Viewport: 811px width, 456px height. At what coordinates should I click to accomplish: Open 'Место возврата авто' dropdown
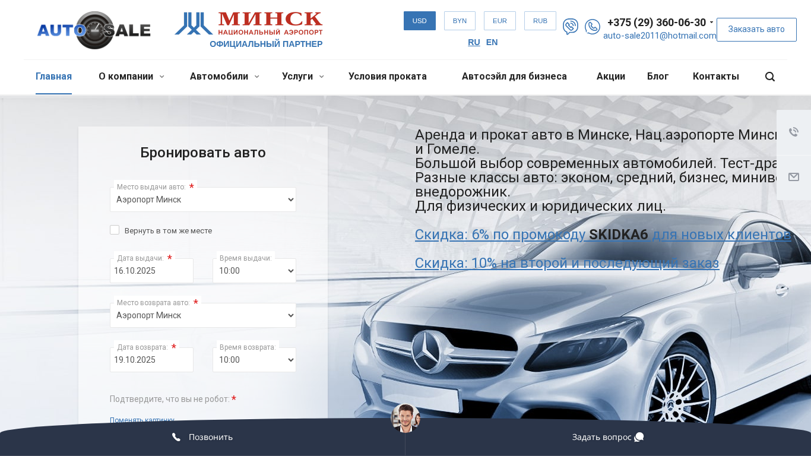pyautogui.click(x=203, y=315)
